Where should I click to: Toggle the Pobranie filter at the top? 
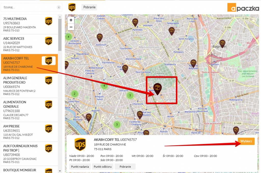click(x=89, y=7)
